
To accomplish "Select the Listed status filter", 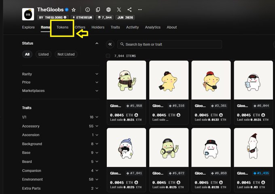I will 44,54.
